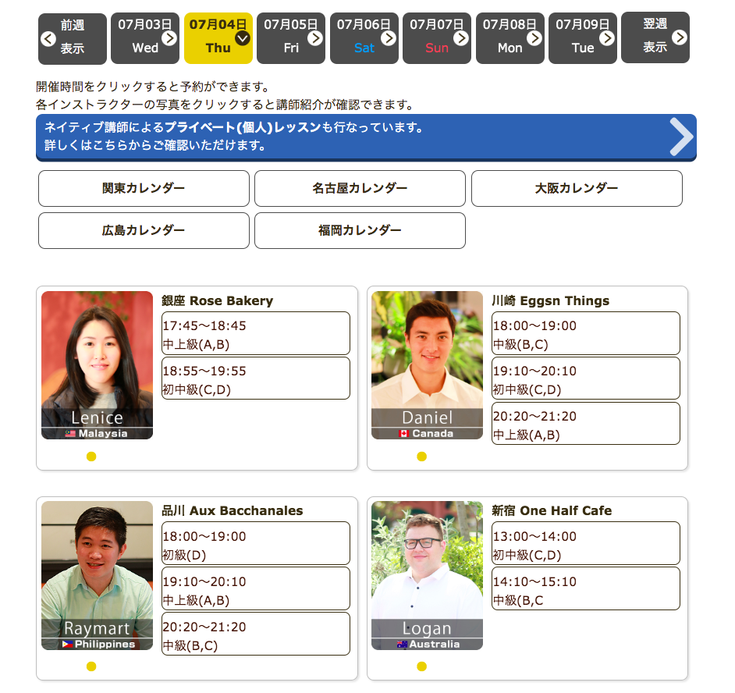Screen dimensions: 735x693
Task: Book Lenice's 17:45～18:45 lesson slot
Action: pos(255,334)
